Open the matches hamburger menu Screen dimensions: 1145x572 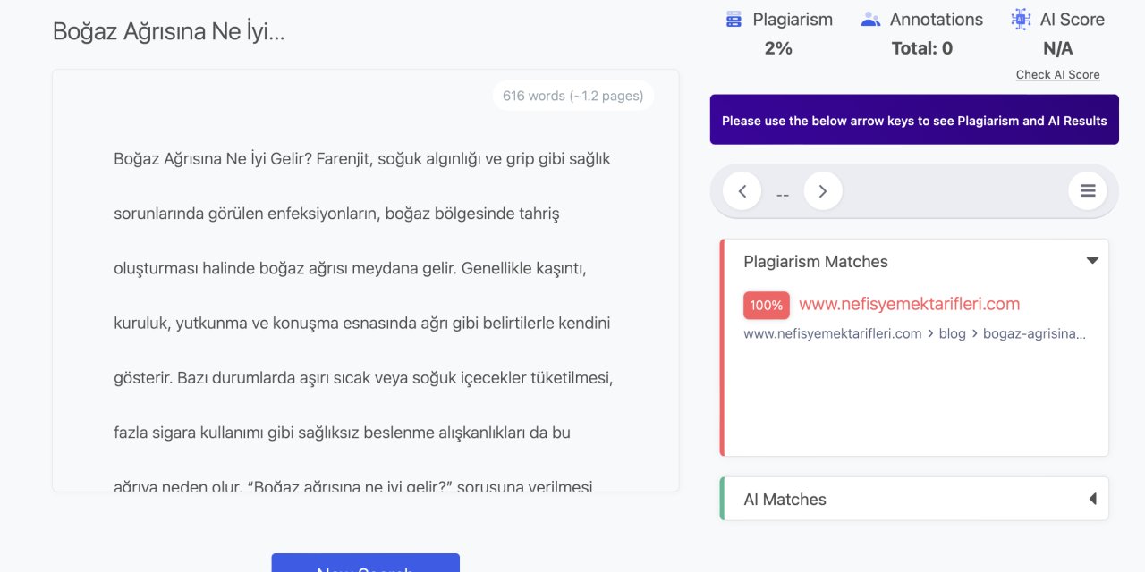[1087, 190]
